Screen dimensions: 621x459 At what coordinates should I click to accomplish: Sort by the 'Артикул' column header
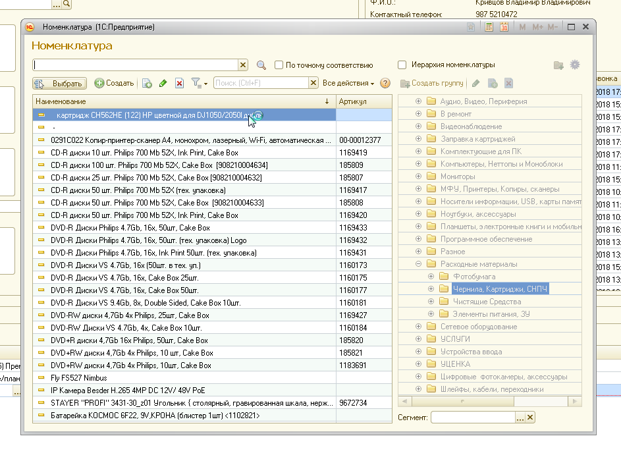pyautogui.click(x=364, y=101)
